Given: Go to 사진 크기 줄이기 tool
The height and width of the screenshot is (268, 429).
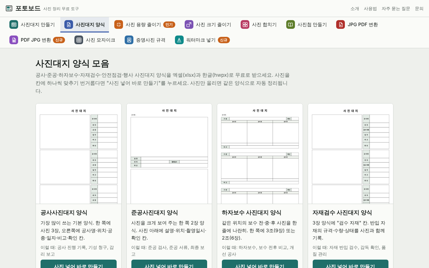Looking at the screenshot, I should click(x=208, y=24).
